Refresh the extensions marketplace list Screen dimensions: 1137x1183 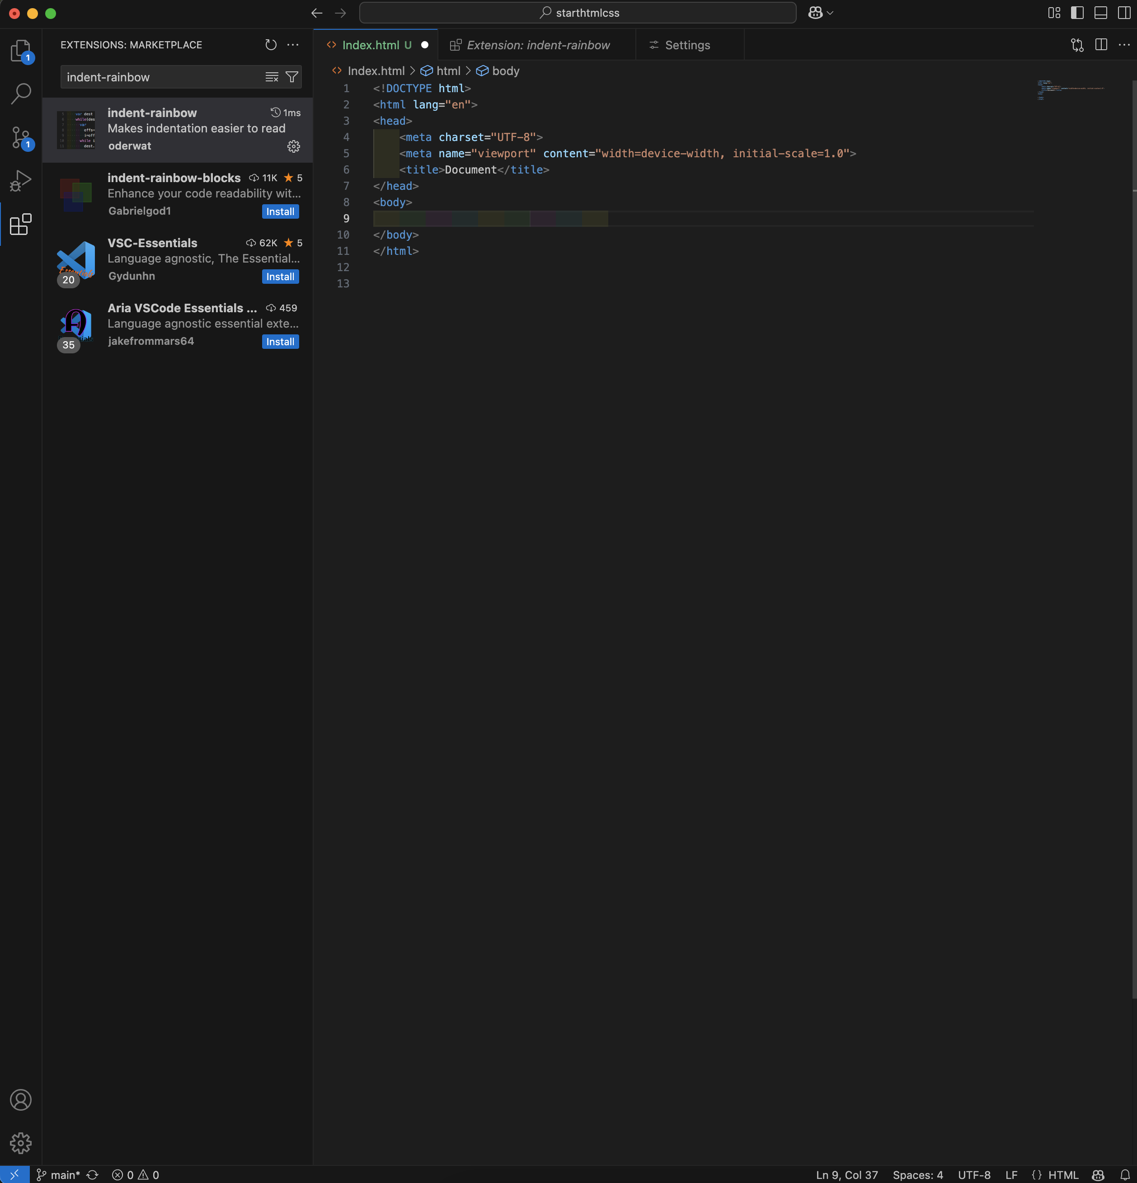pyautogui.click(x=271, y=45)
